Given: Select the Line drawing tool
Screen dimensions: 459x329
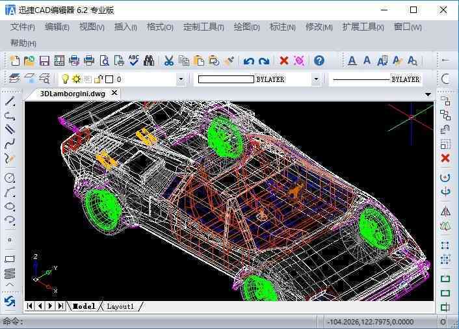Looking at the screenshot, I should click(10, 101).
